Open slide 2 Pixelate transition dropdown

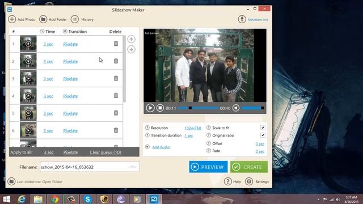pos(70,62)
